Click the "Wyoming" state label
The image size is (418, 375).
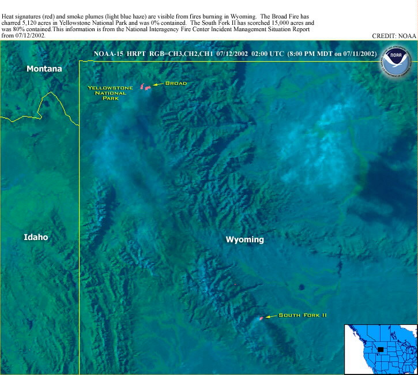[244, 239]
